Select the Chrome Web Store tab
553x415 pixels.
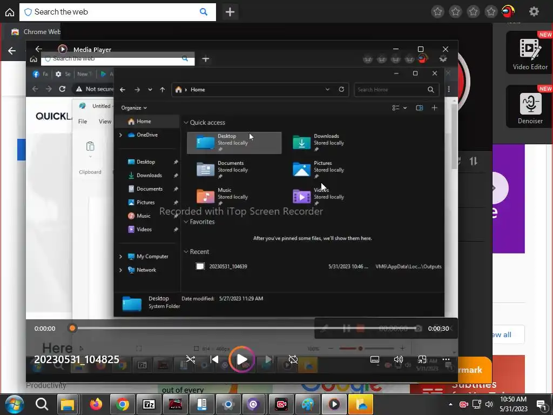pyautogui.click(x=35, y=32)
